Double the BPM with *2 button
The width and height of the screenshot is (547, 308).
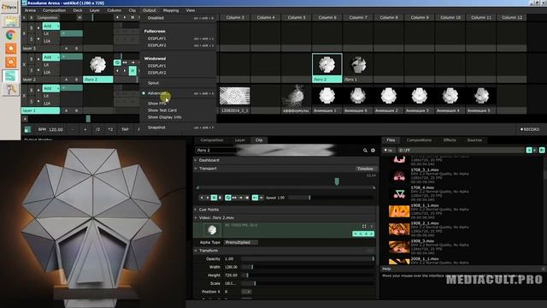click(x=110, y=129)
